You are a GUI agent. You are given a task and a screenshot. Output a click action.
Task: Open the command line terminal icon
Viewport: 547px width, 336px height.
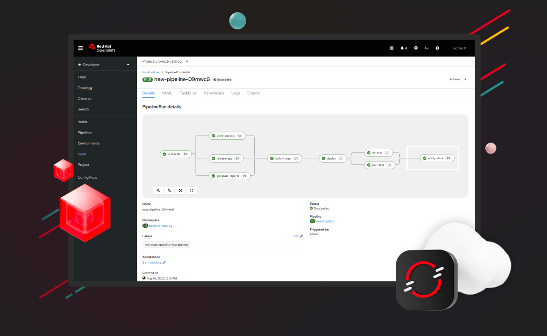click(426, 48)
